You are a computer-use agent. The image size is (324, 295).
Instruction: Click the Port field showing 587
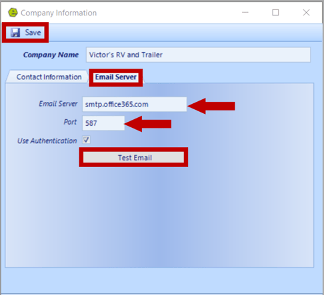tap(103, 123)
